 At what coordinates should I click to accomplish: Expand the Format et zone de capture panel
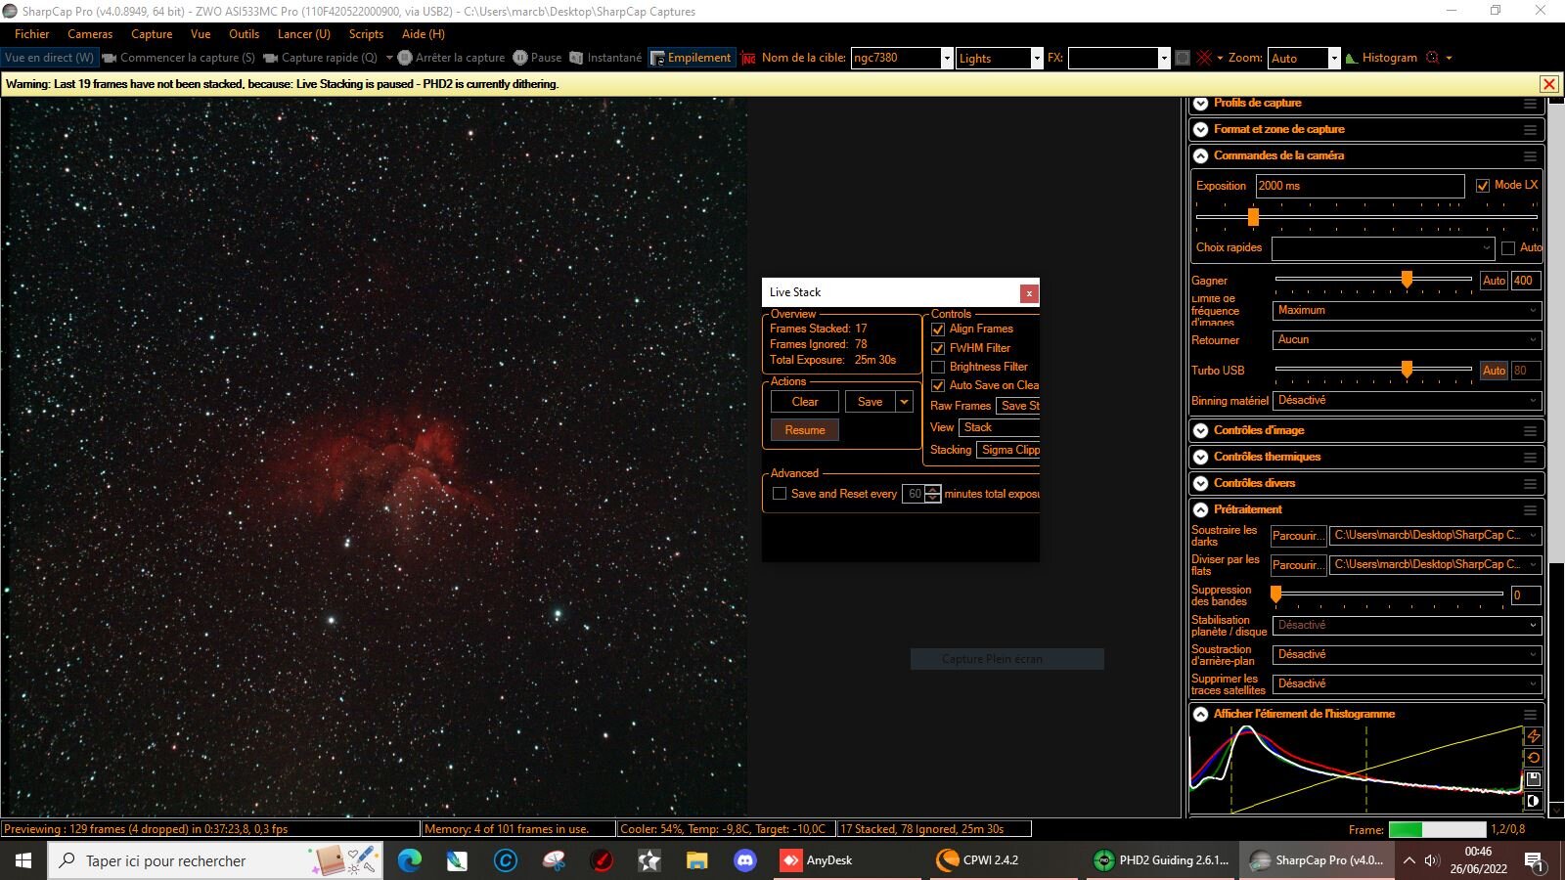1201,130
